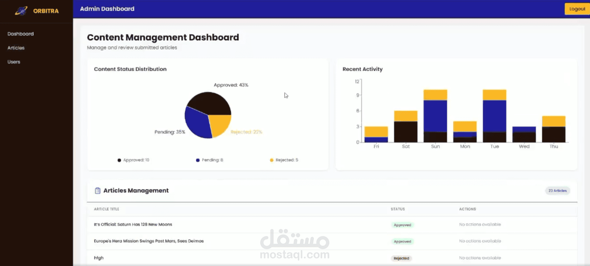Click the yellow Rejected legend dot

coord(271,160)
